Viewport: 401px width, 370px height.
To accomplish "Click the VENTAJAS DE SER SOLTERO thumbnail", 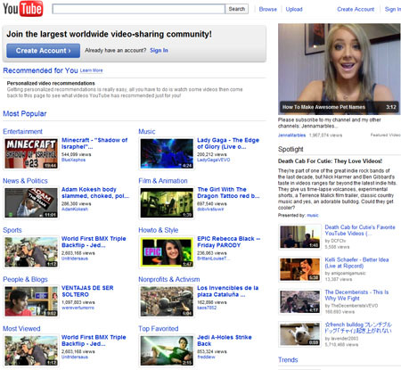I will [x=31, y=301].
